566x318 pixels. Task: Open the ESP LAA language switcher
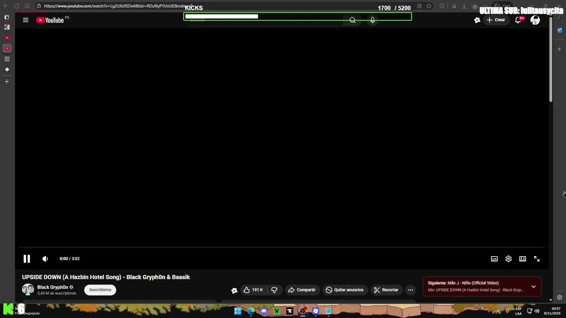pos(518,311)
